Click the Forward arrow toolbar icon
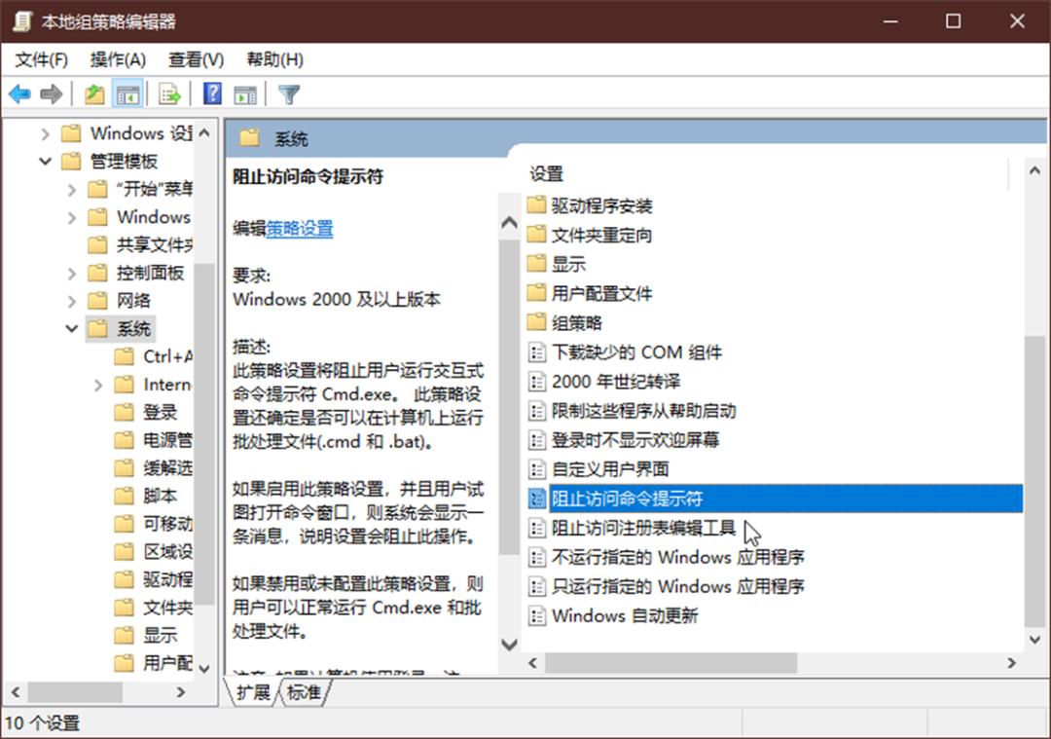Screen dimensions: 1051x739 pos(52,93)
